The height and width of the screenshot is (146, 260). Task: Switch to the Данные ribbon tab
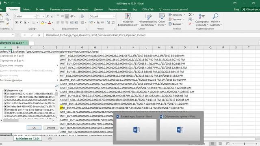coord(98,9)
